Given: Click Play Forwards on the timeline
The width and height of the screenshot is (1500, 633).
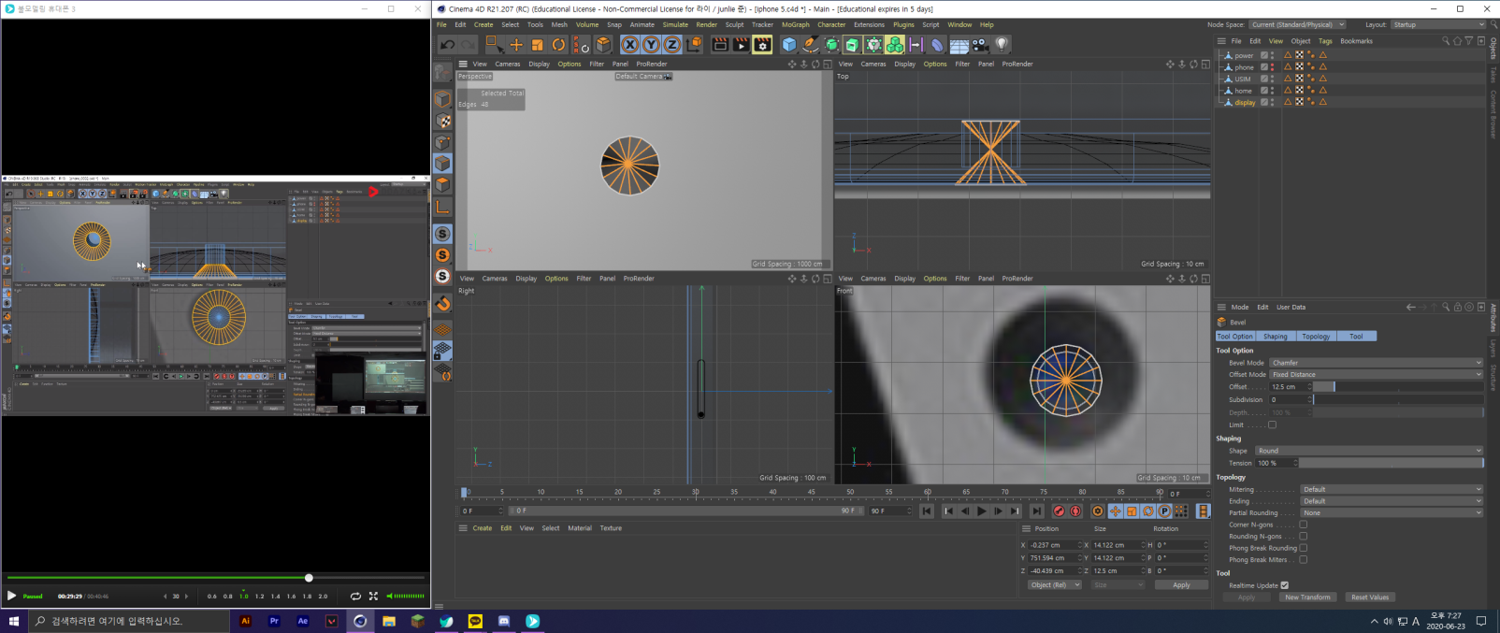Looking at the screenshot, I should [981, 511].
